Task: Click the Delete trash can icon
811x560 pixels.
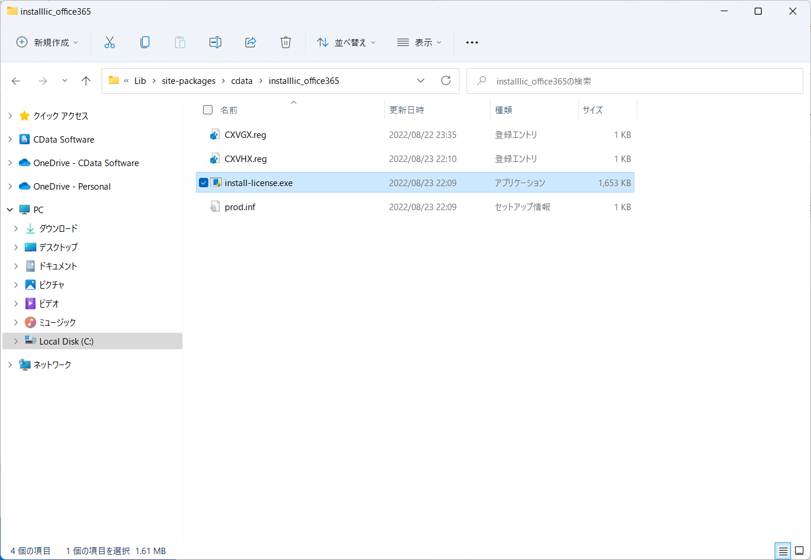Action: [286, 42]
